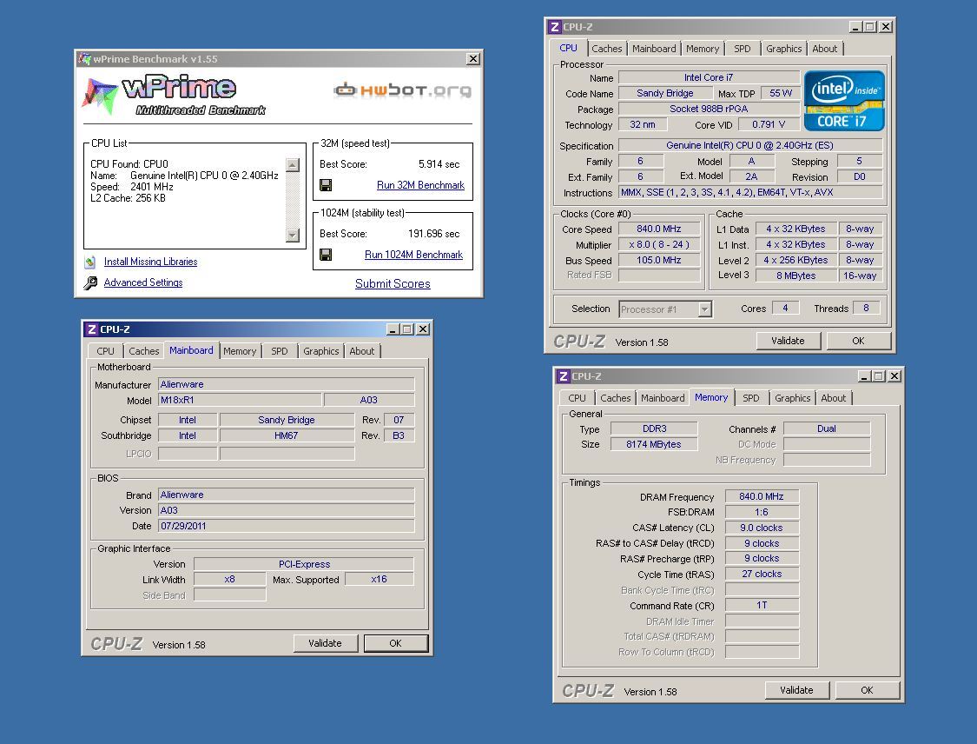Switch to Mainboard tab in Memory window
The width and height of the screenshot is (977, 744).
click(x=663, y=398)
